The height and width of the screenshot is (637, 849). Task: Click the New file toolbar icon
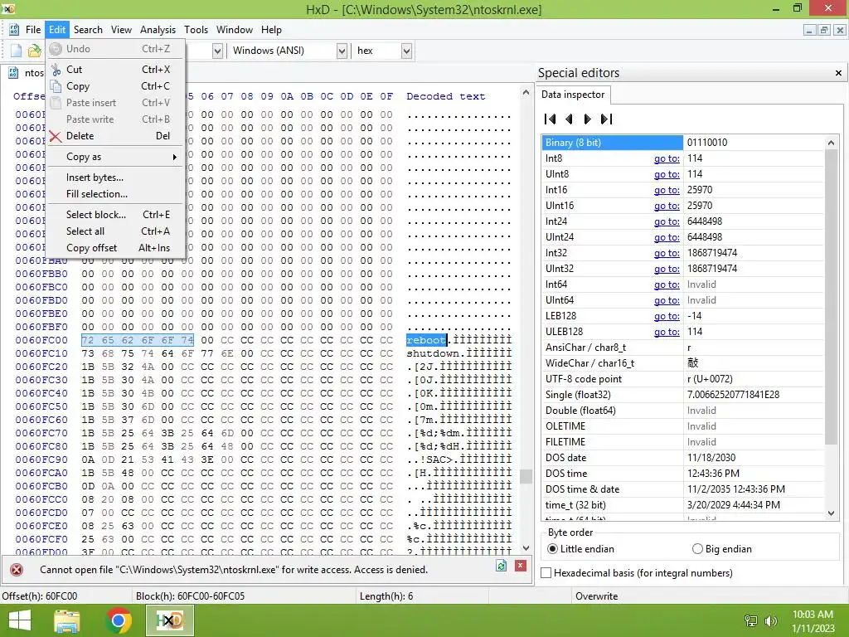(16, 51)
